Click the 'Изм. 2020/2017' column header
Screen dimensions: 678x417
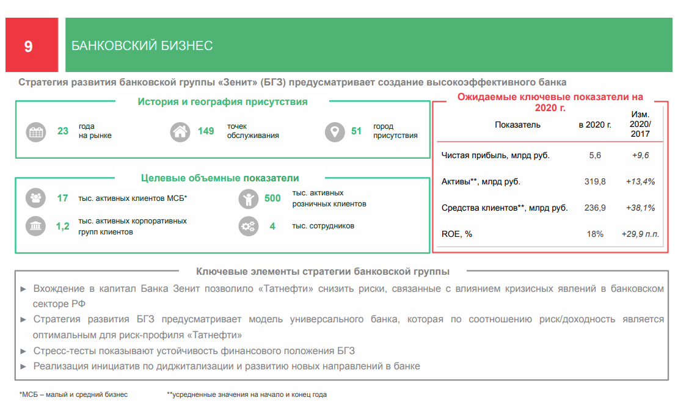click(640, 124)
